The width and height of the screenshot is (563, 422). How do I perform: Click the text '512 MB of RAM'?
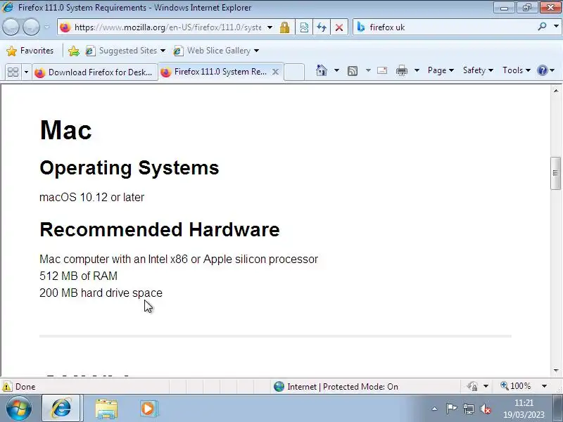pos(78,276)
